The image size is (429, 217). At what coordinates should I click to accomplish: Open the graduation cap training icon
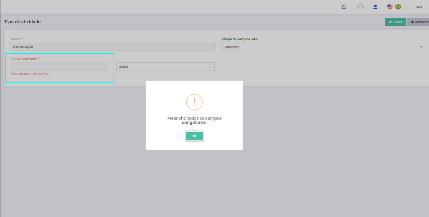(x=375, y=7)
